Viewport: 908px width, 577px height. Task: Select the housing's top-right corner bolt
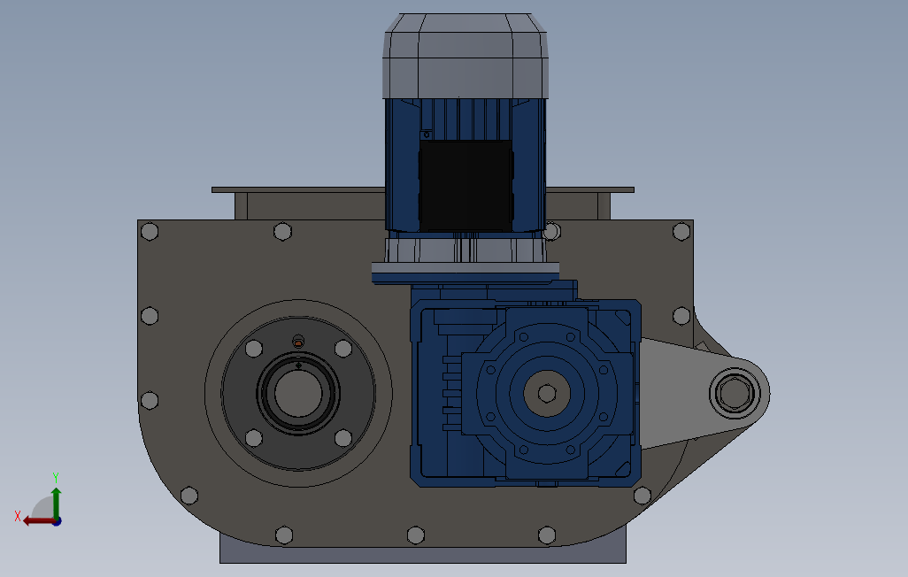(x=681, y=232)
